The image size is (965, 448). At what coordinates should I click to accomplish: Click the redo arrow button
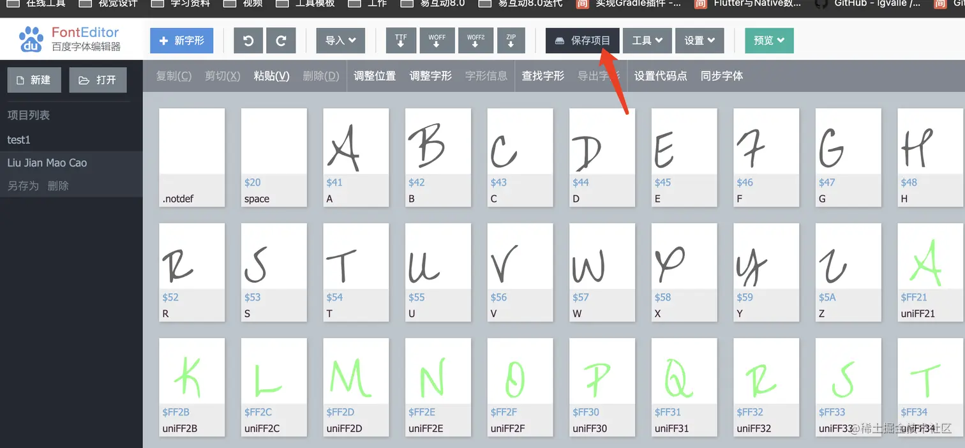click(281, 40)
